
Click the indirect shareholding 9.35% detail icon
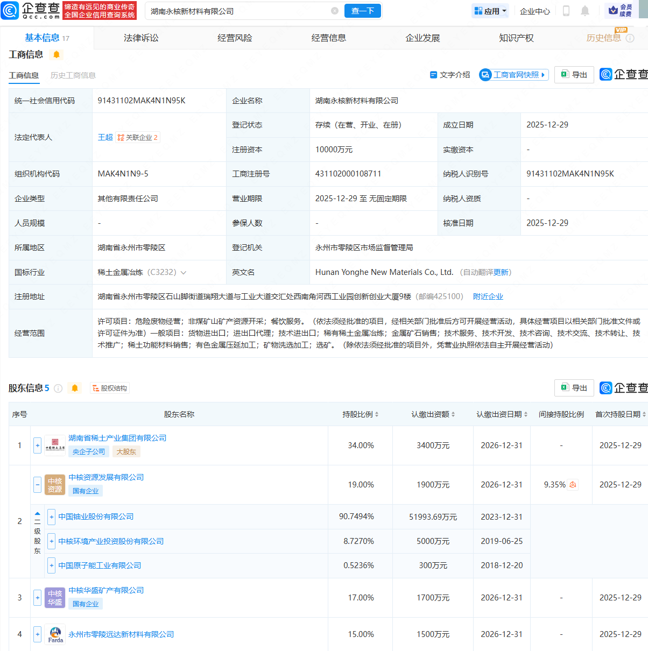tap(573, 485)
